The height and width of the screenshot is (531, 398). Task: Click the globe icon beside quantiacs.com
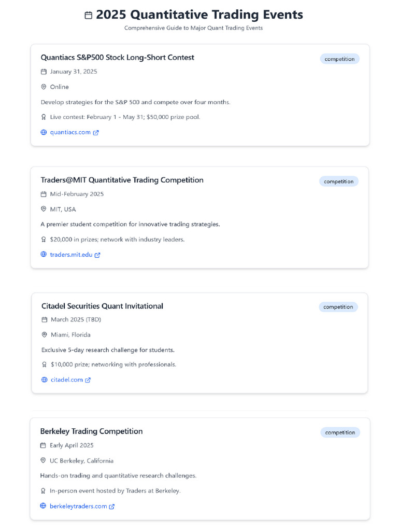tap(44, 132)
